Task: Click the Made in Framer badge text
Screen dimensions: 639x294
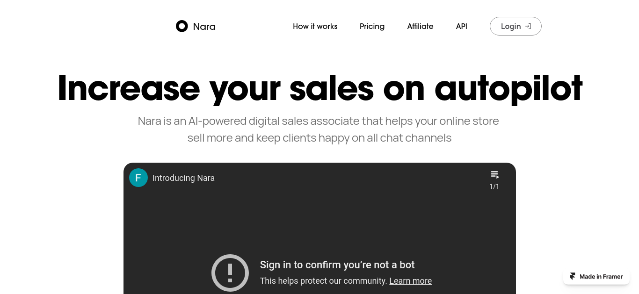Action: pyautogui.click(x=601, y=276)
